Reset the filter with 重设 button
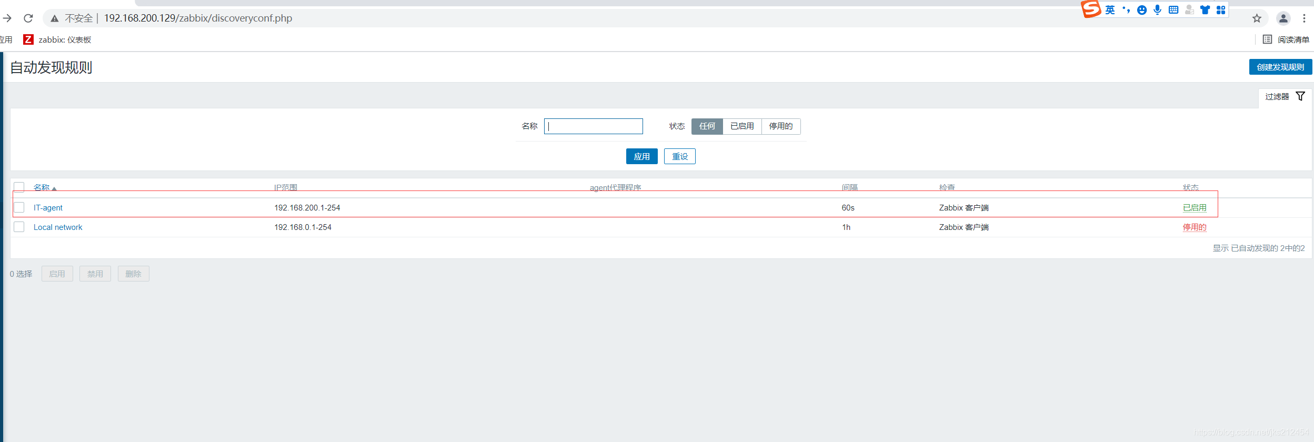This screenshot has width=1314, height=442. click(x=679, y=156)
